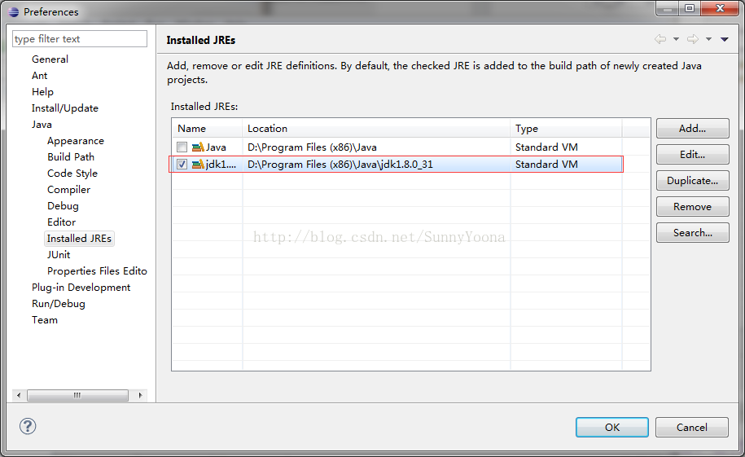Click the Eclipse icon in the title bar
This screenshot has height=457, width=745.
(13, 12)
